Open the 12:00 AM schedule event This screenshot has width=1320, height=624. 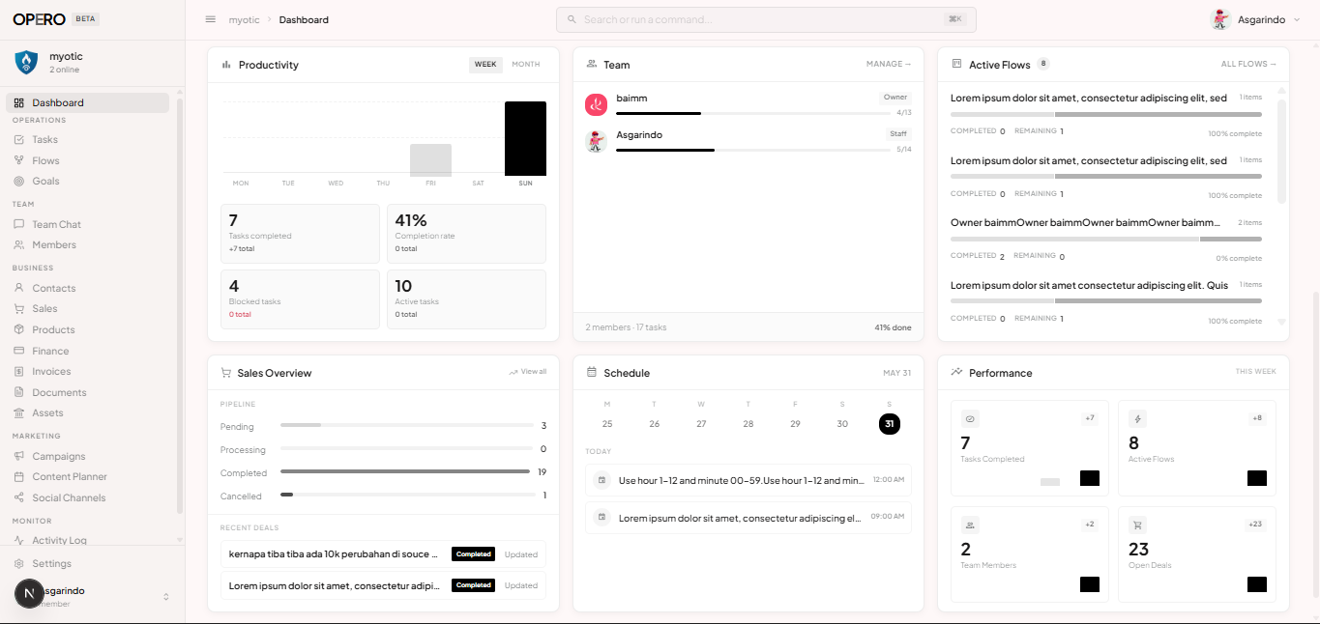(x=748, y=480)
